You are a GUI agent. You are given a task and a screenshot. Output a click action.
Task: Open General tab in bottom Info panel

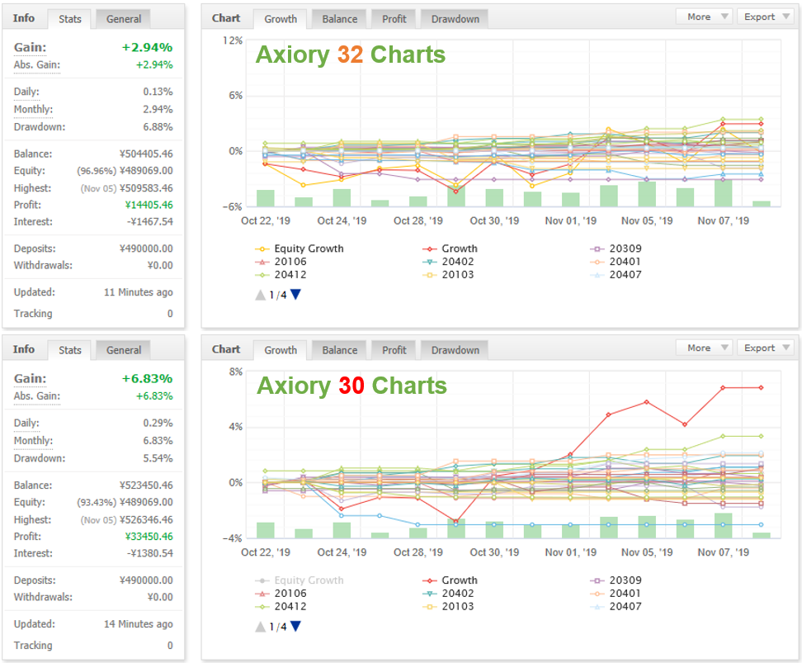point(123,350)
